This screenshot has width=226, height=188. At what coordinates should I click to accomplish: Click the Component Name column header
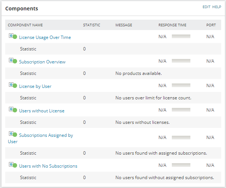point(25,25)
